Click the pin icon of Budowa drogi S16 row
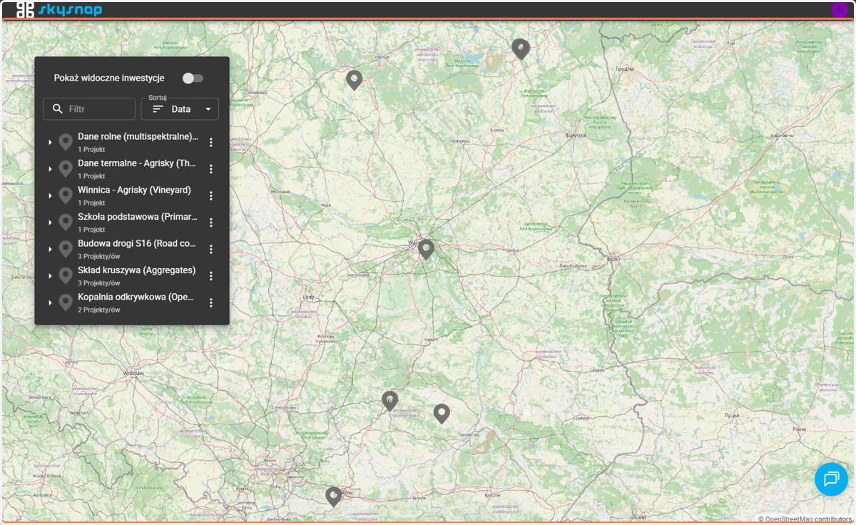This screenshot has height=525, width=856. coord(66,249)
